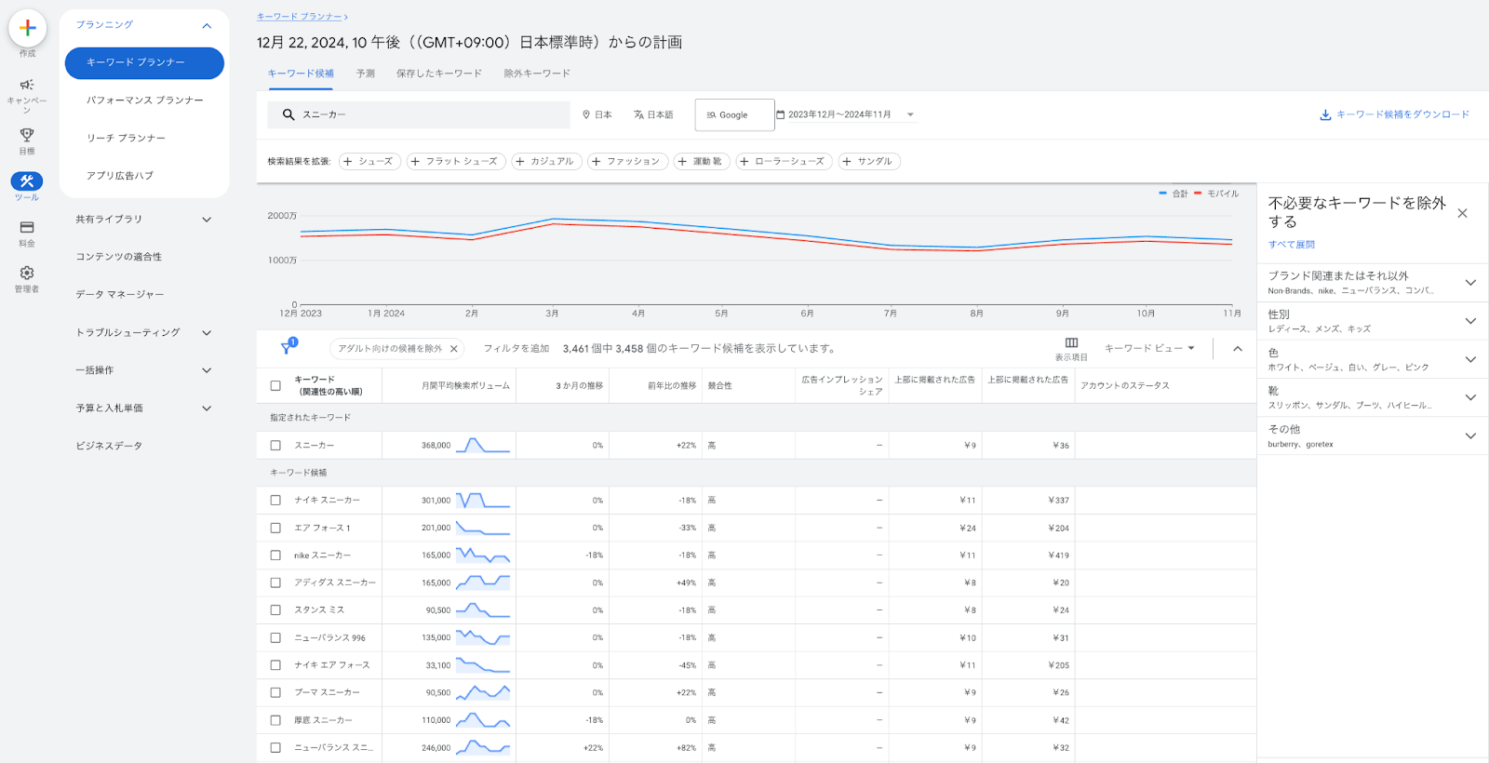Screen dimensions: 1489x763
Task: Click the search magnifier icon
Action: (288, 114)
